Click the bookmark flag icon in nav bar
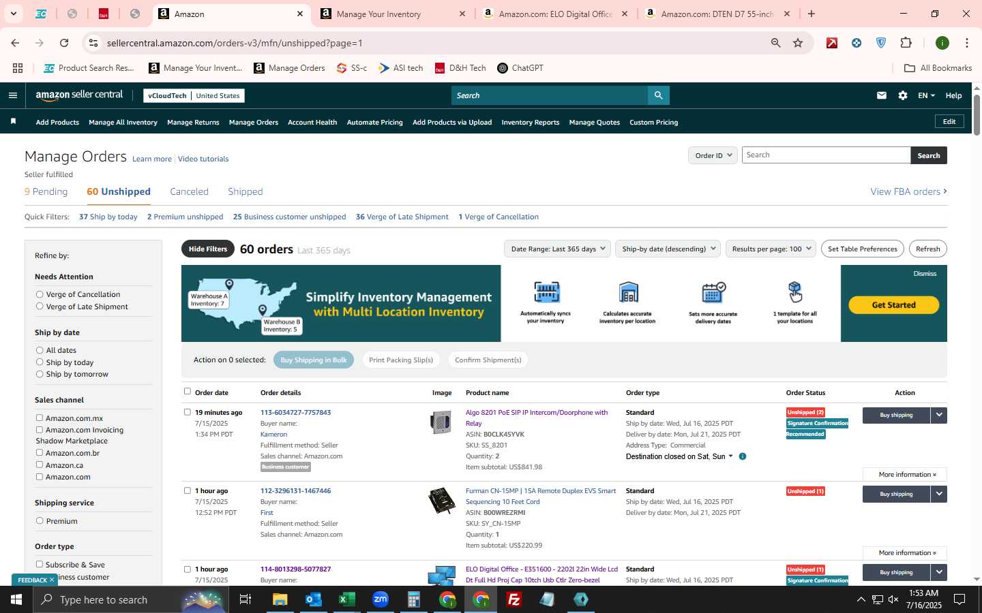This screenshot has width=982, height=613. pos(13,121)
